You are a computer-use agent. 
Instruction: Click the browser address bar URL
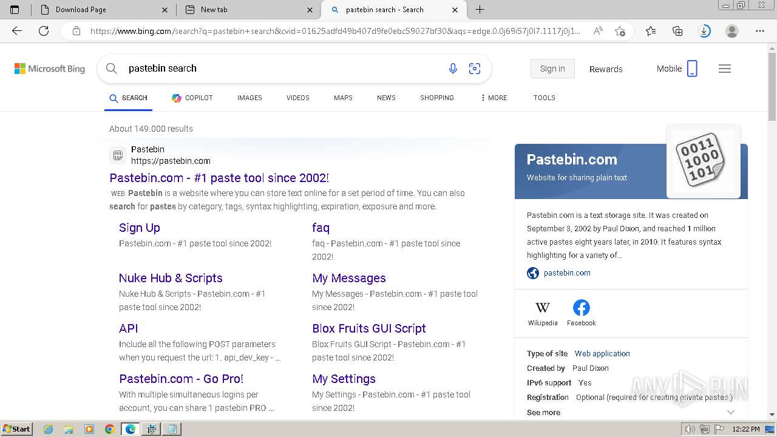click(x=335, y=31)
